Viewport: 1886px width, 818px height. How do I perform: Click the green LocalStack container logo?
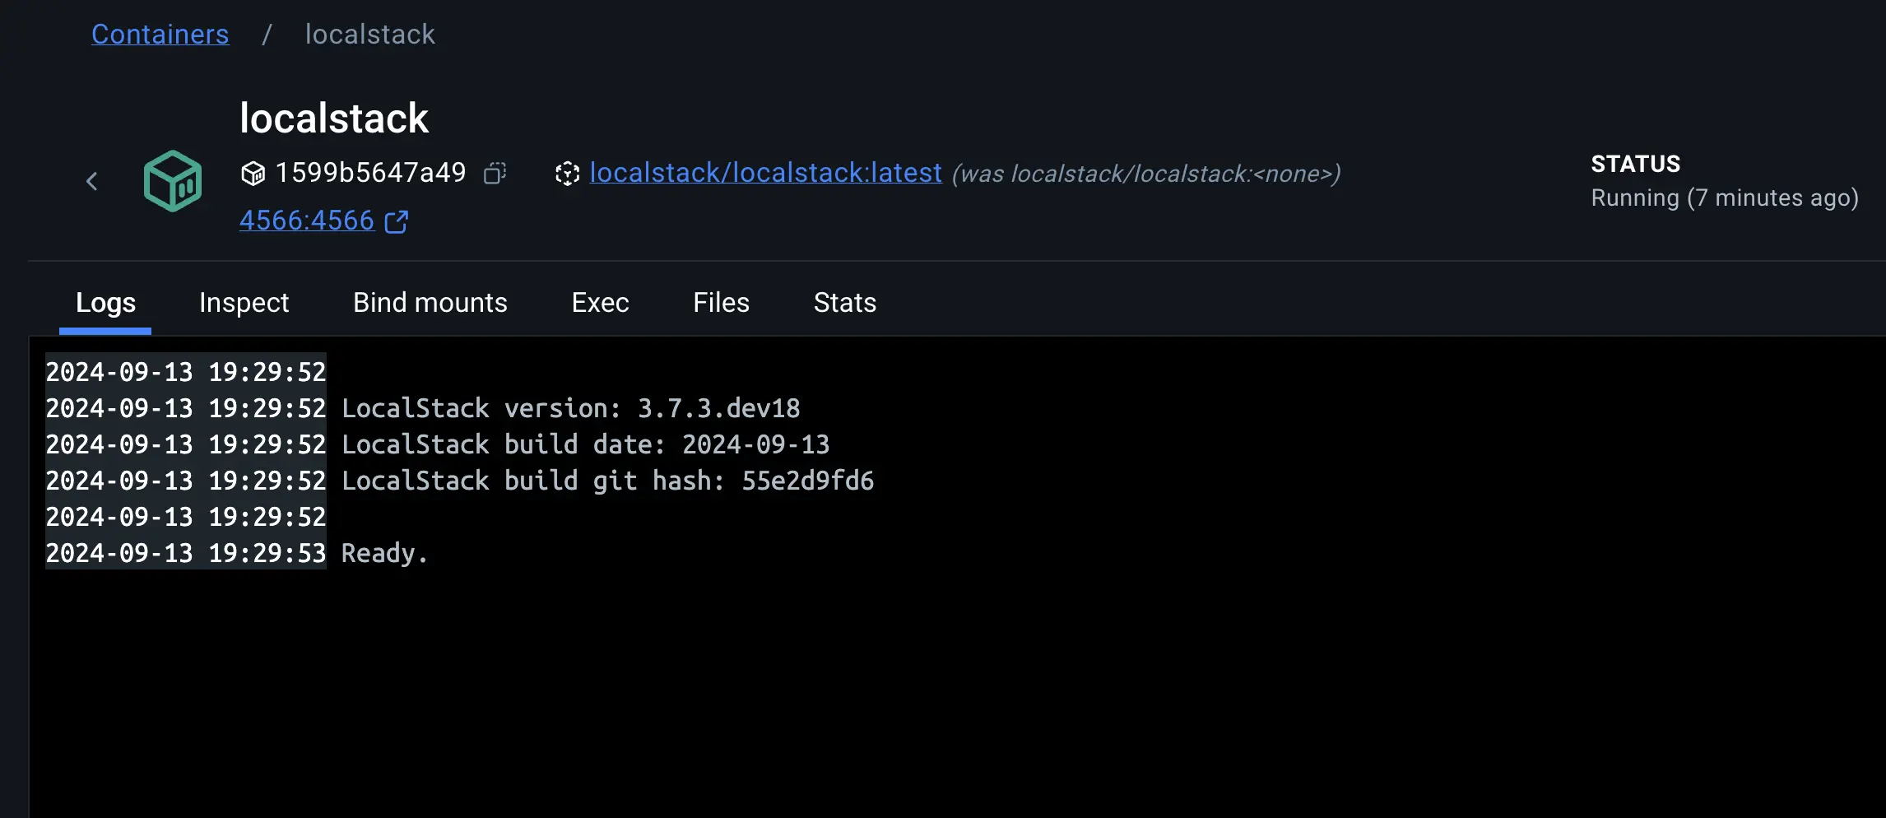(x=172, y=180)
